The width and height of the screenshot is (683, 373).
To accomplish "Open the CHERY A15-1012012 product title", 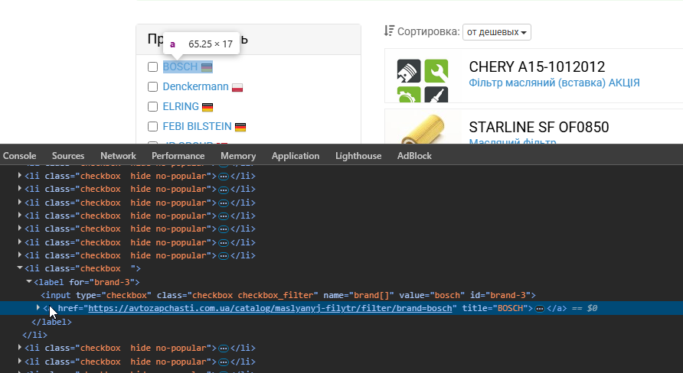I will (537, 67).
